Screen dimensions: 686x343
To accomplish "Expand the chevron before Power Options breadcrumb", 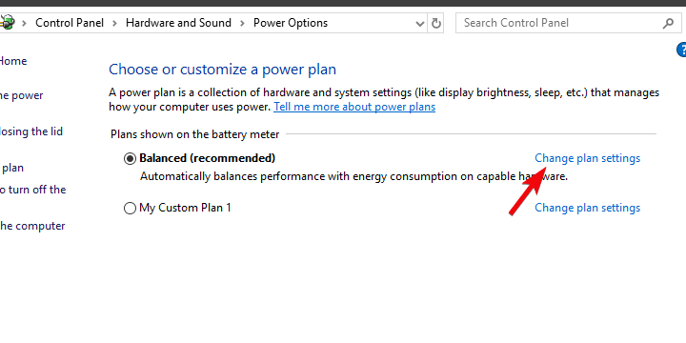I will [x=242, y=23].
